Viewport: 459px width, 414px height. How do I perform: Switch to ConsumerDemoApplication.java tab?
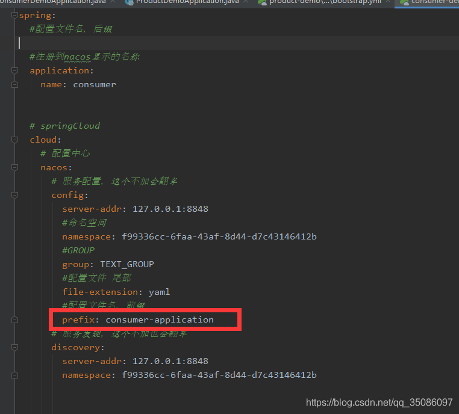coord(52,2)
